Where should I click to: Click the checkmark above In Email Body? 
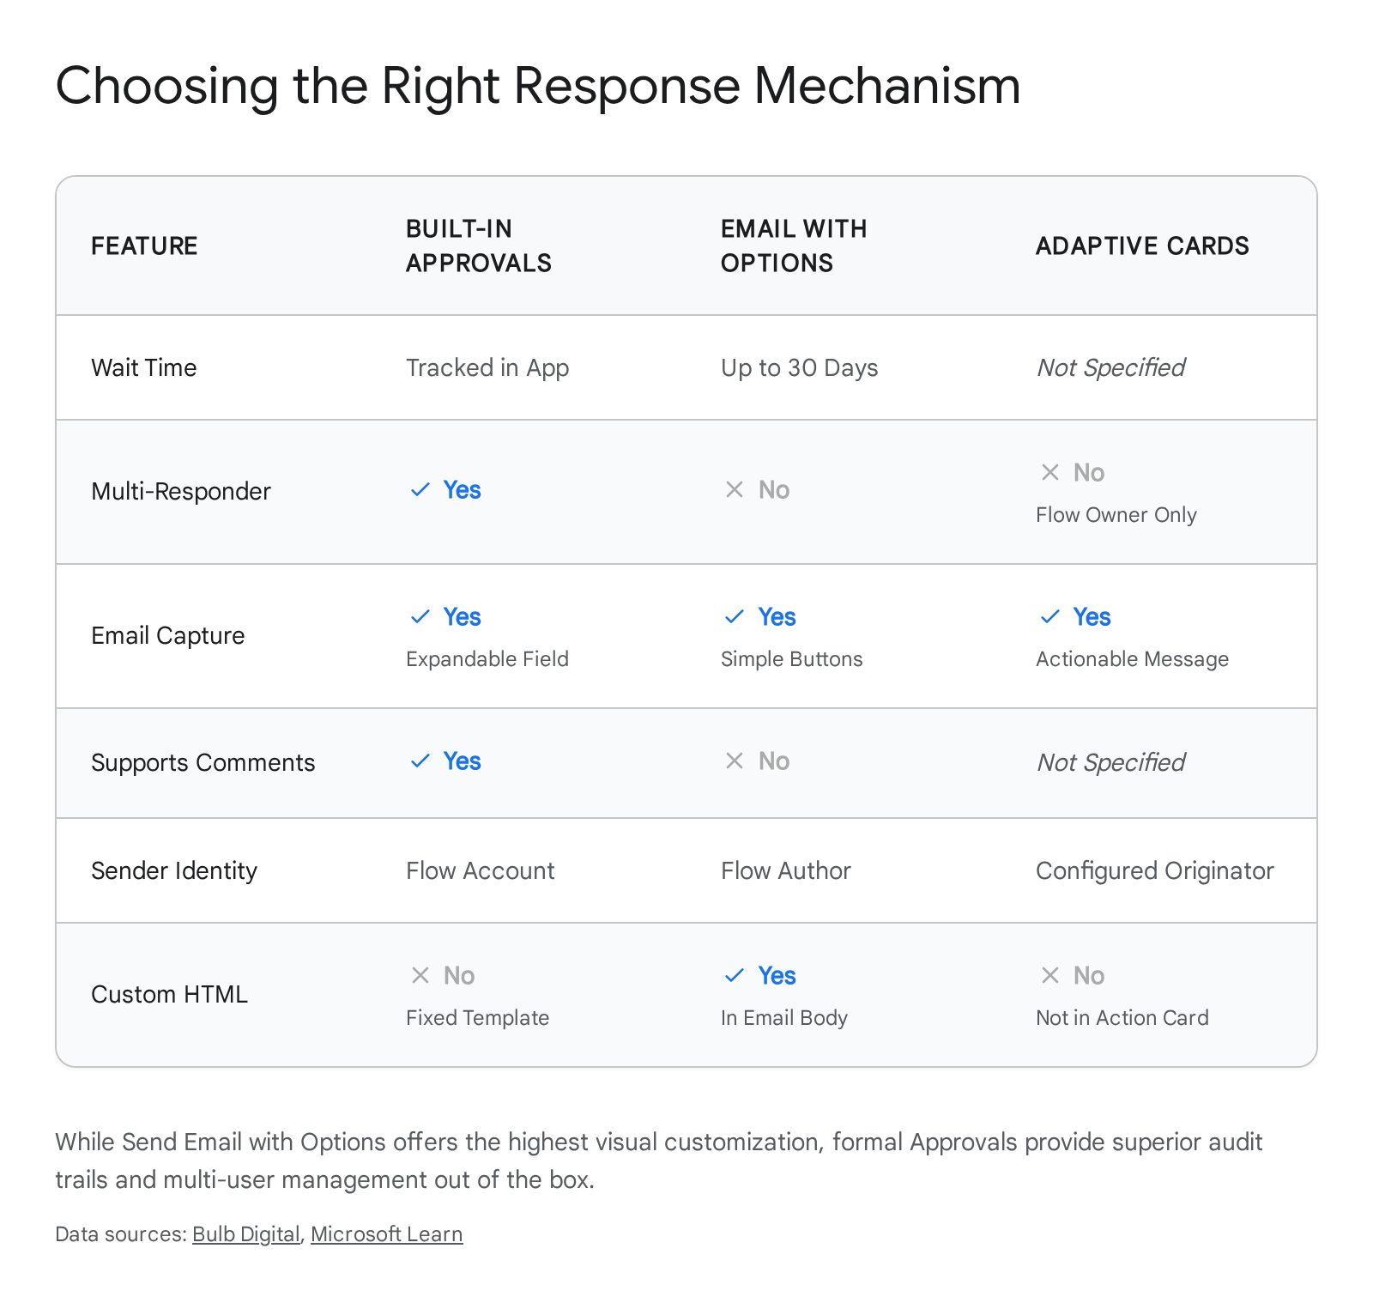[735, 976]
